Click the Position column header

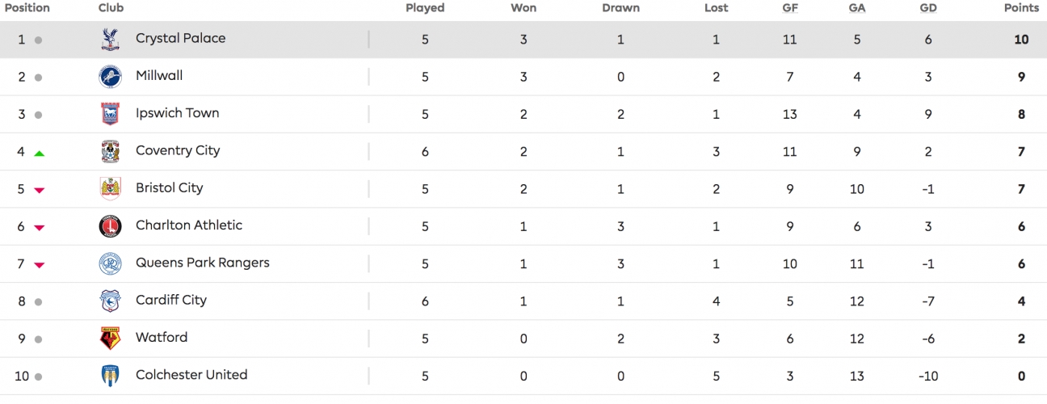point(27,8)
